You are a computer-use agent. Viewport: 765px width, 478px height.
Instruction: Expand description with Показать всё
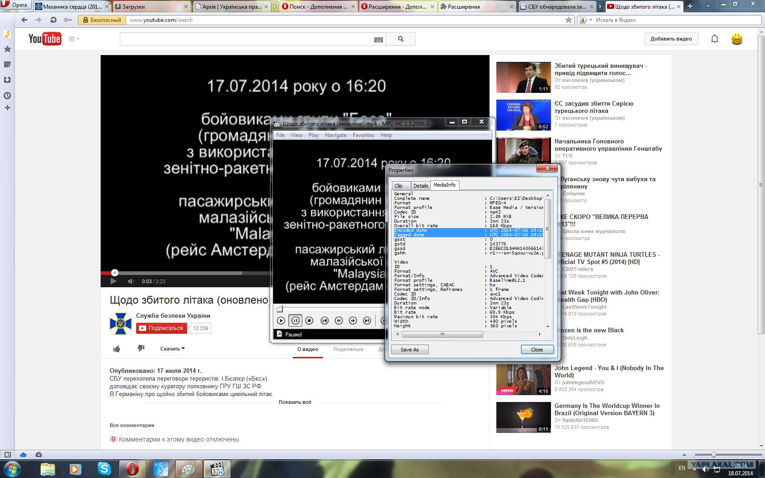coord(295,402)
